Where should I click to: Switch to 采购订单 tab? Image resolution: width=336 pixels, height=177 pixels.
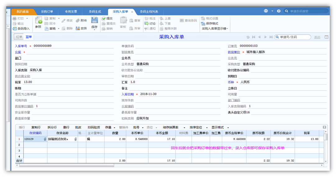(x=47, y=12)
